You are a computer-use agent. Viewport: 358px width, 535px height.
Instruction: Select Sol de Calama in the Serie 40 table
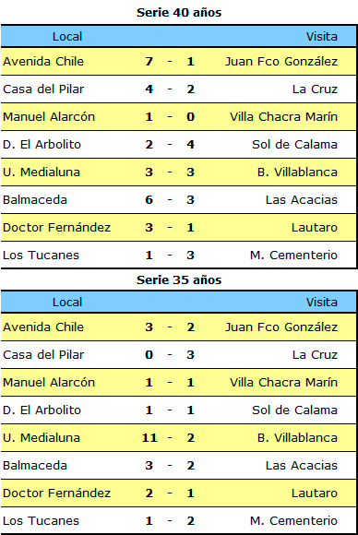pos(294,144)
